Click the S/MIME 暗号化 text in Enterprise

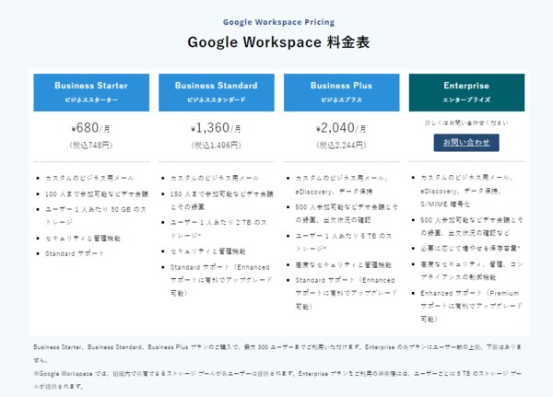tap(445, 204)
